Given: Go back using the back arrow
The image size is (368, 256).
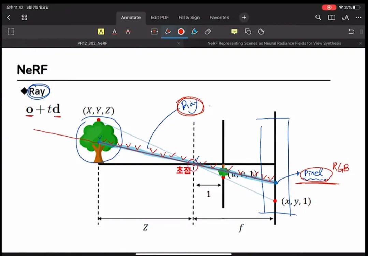Looking at the screenshot, I should click(x=9, y=17).
